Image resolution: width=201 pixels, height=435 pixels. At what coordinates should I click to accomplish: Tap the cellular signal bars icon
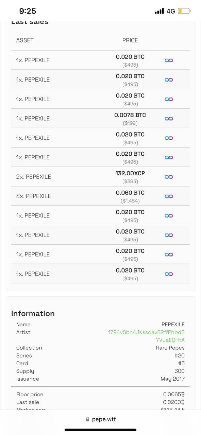click(159, 11)
